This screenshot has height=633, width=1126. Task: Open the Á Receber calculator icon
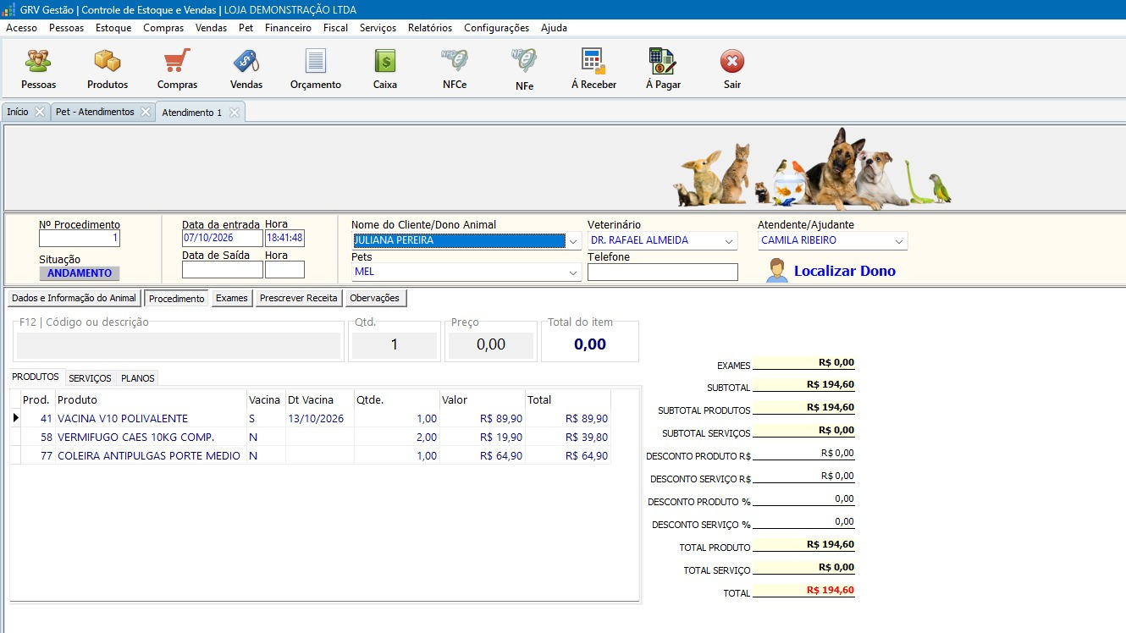click(593, 62)
